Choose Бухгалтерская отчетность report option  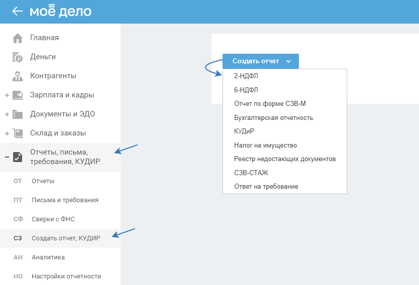tap(273, 118)
